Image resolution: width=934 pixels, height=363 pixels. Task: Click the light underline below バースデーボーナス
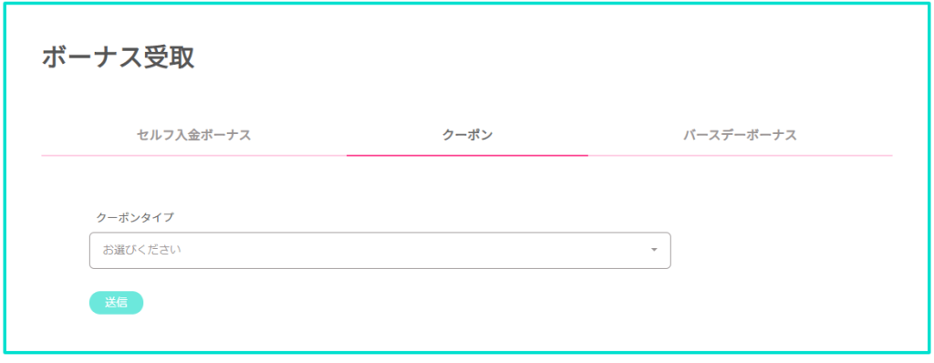[740, 155]
